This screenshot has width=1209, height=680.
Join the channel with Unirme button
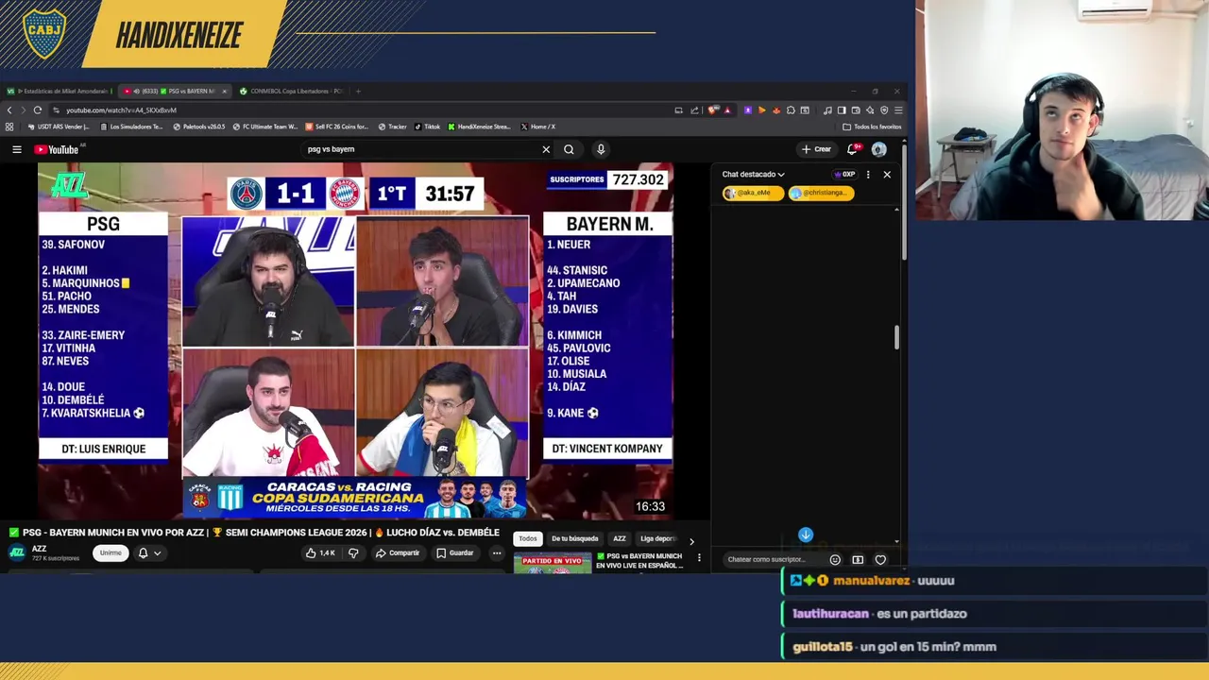111,552
